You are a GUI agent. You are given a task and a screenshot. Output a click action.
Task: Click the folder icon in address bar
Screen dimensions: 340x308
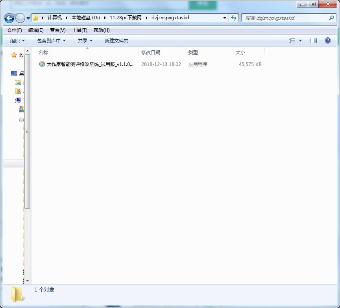coord(35,18)
